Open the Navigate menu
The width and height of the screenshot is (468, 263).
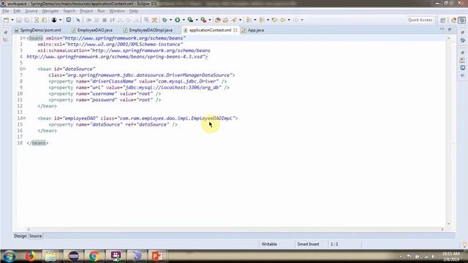coord(50,11)
